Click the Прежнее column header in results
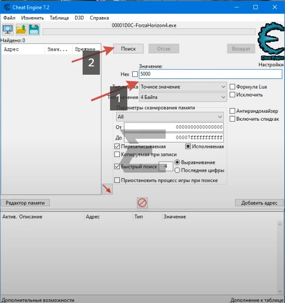This screenshot has height=303, width=285. click(x=86, y=49)
